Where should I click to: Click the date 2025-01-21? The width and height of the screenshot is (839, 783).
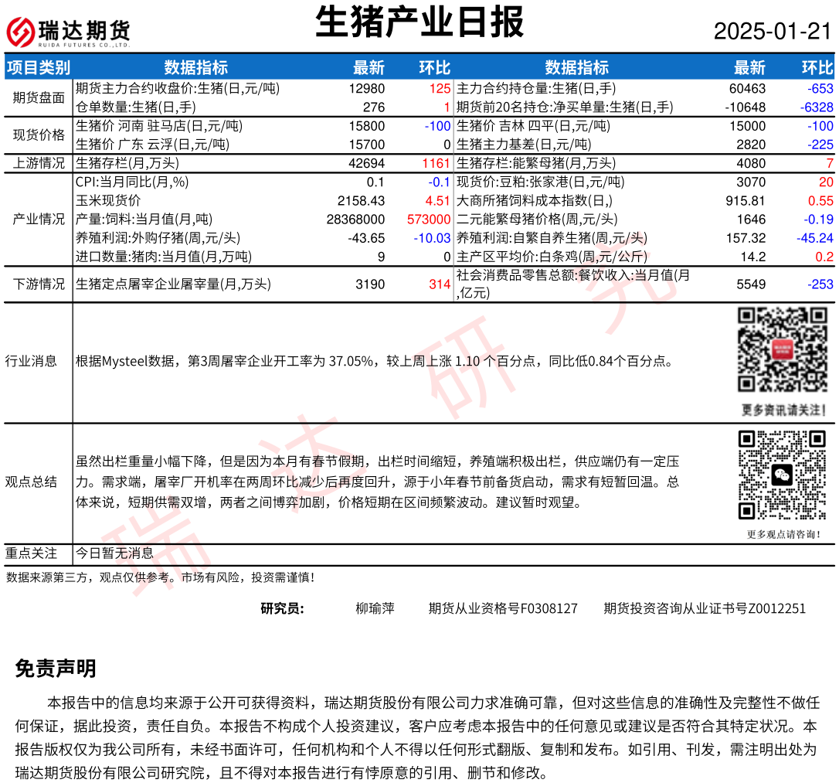coord(772,32)
